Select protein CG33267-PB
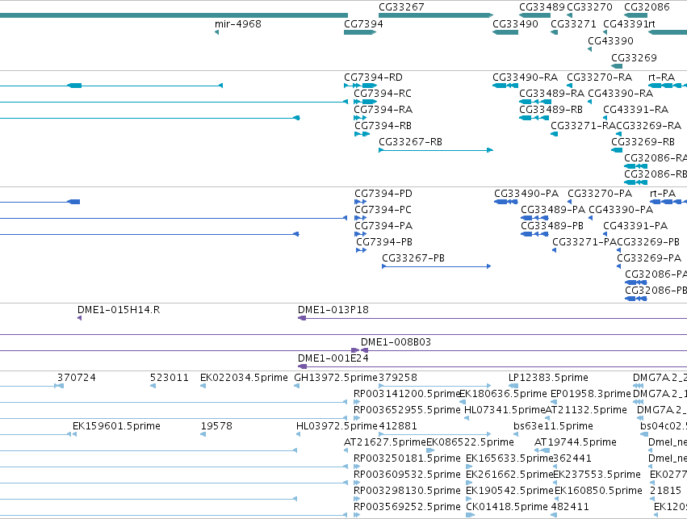 [x=437, y=266]
